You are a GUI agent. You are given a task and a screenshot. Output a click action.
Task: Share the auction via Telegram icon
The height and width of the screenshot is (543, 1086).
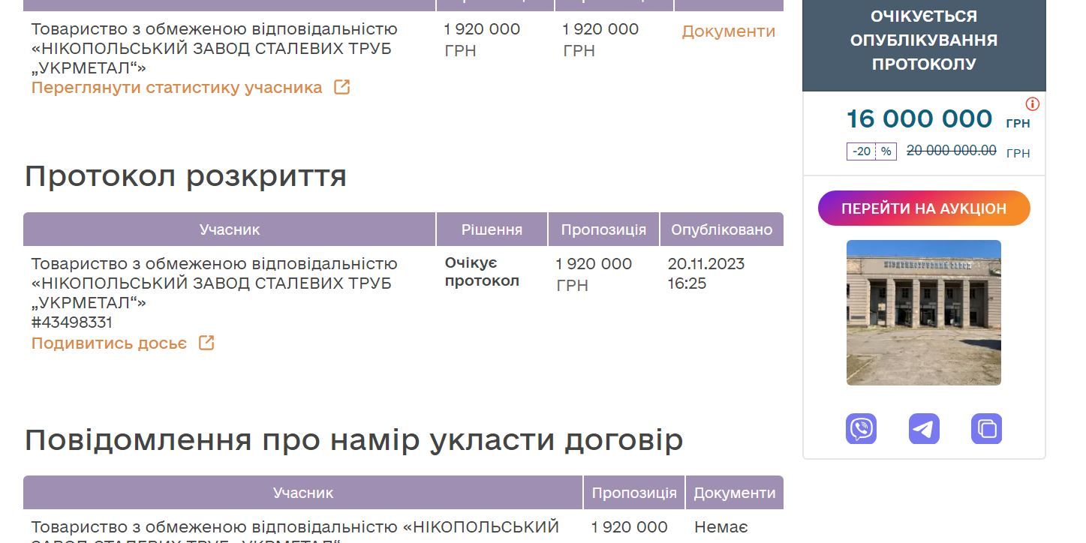(x=924, y=429)
